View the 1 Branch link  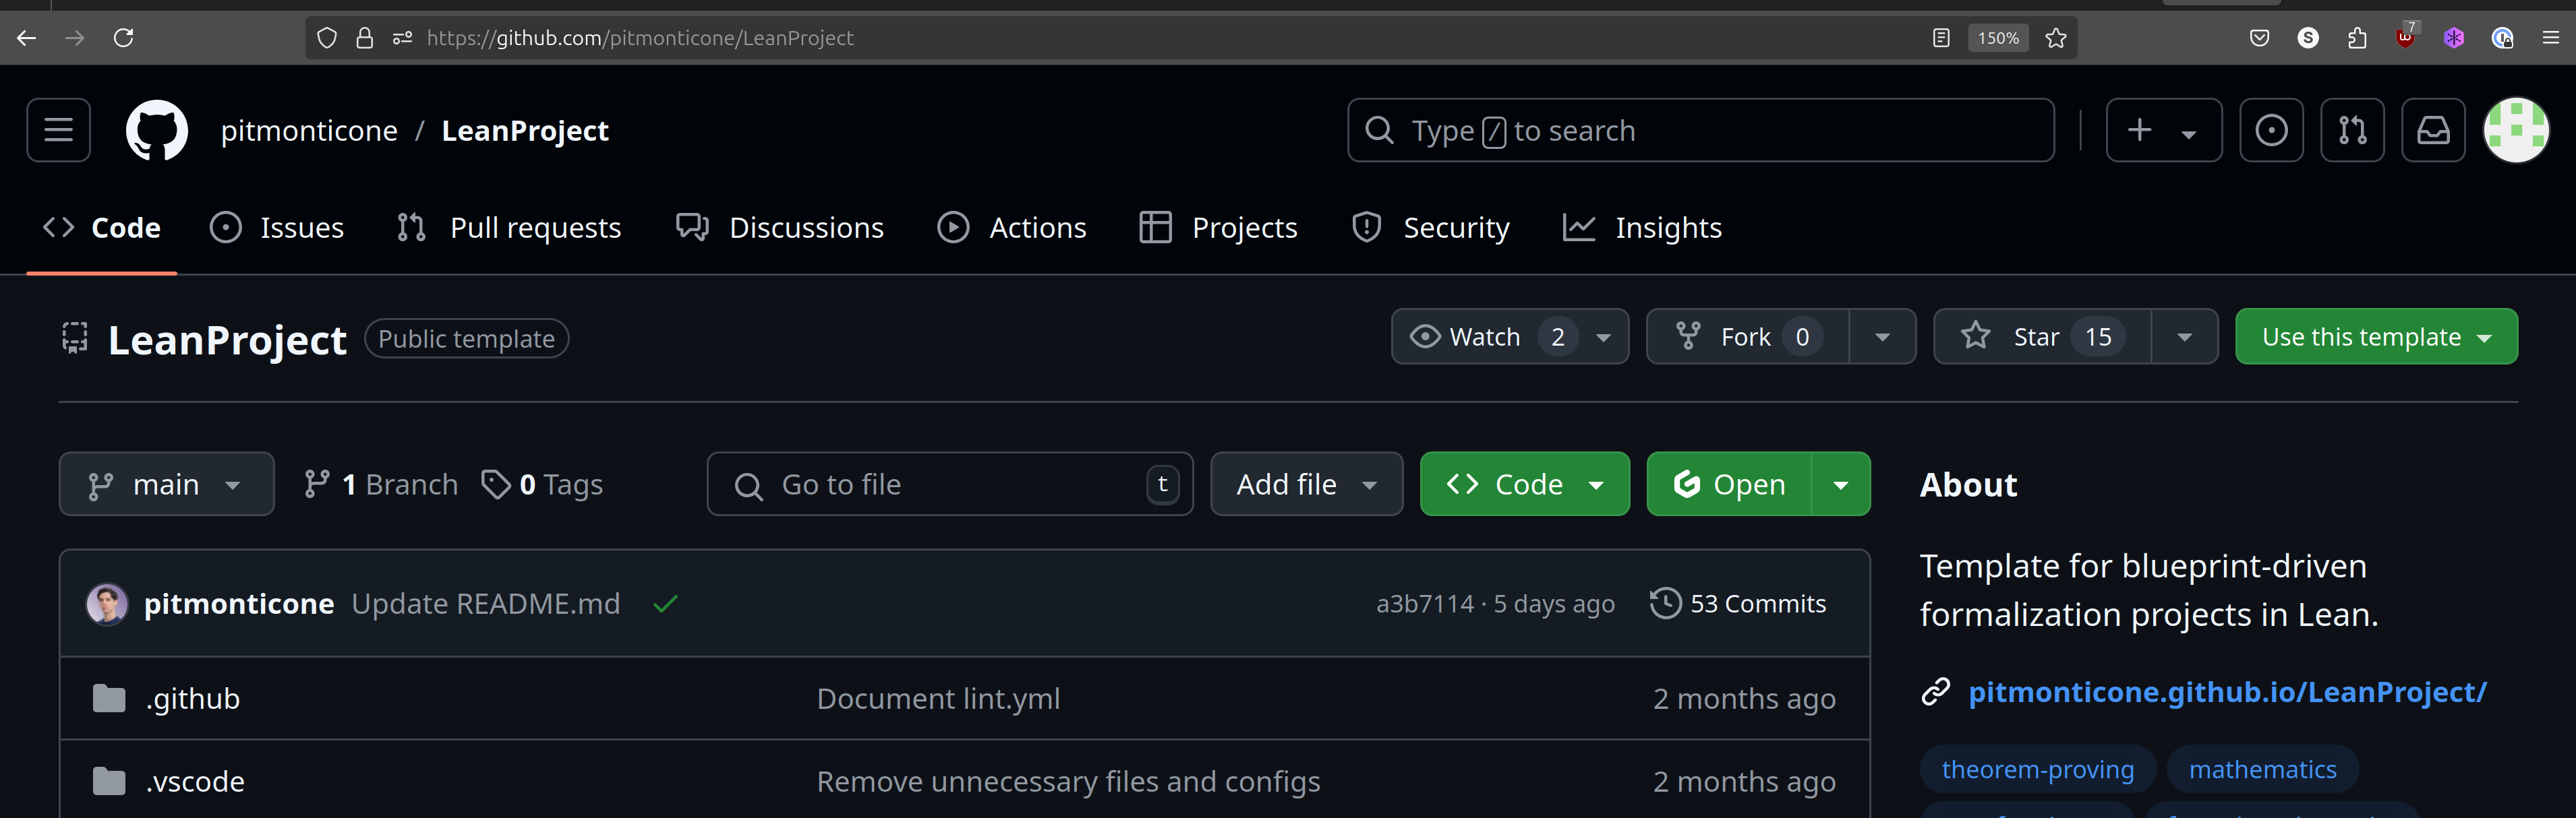point(380,484)
